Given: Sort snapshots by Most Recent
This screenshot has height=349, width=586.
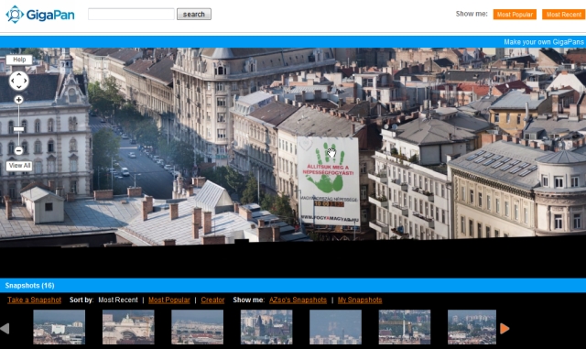Looking at the screenshot, I should coord(118,300).
